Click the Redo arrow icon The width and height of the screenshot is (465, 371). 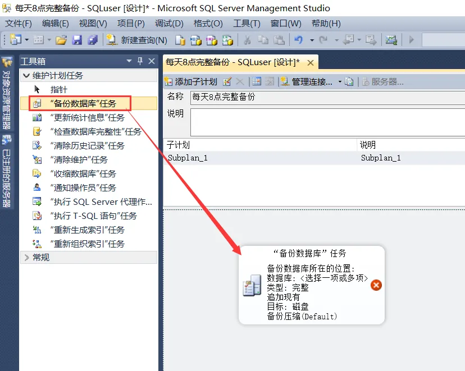coord(323,40)
